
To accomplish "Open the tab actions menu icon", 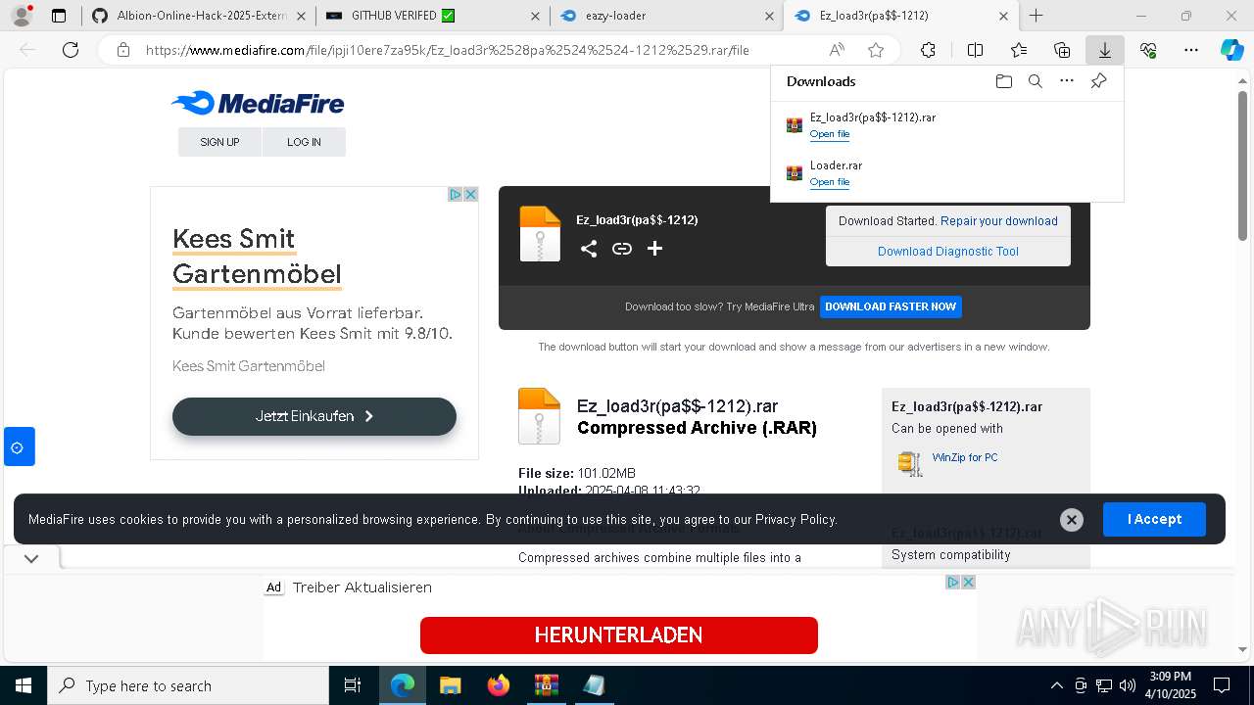I will [59, 16].
